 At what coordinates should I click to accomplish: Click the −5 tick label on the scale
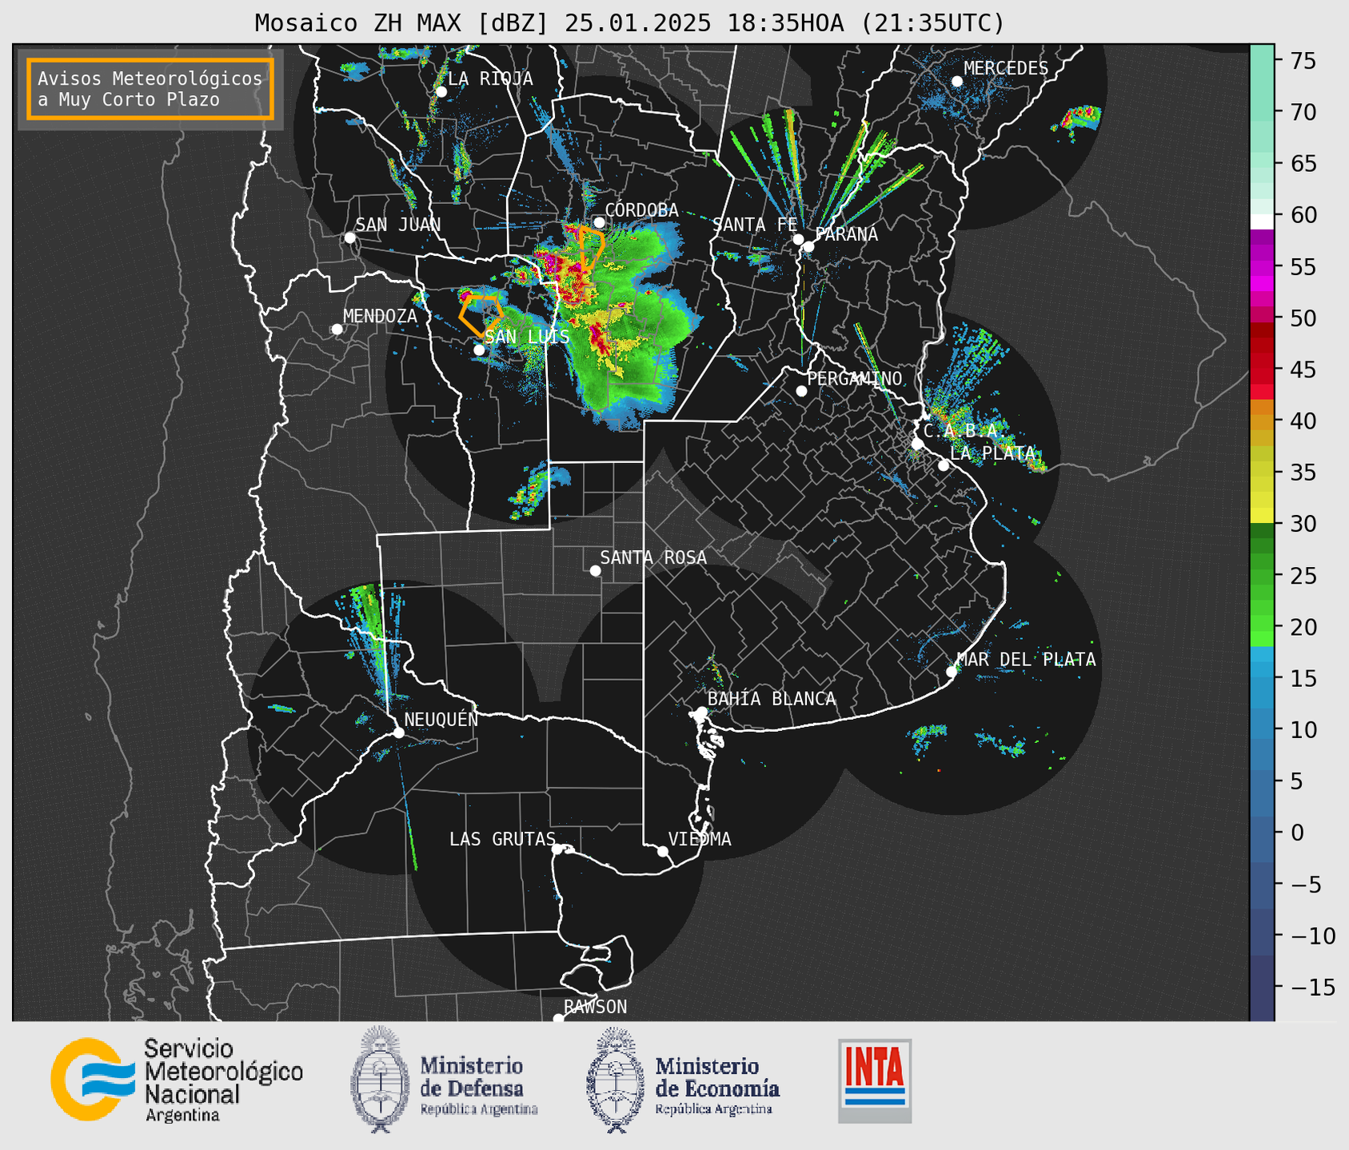[x=1304, y=884]
